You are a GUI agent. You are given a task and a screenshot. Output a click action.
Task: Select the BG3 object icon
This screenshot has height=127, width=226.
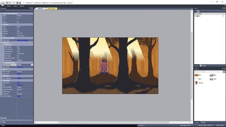pyautogui.click(x=196, y=79)
